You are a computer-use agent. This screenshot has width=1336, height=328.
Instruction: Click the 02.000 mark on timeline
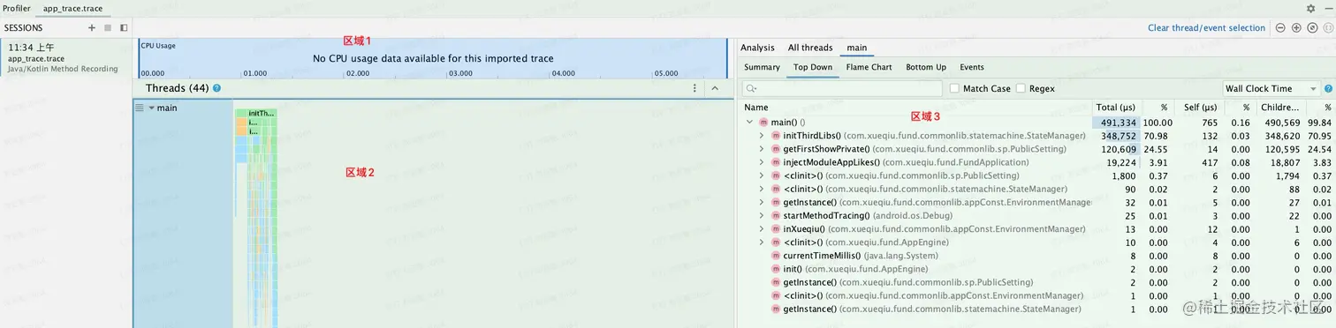pos(358,74)
